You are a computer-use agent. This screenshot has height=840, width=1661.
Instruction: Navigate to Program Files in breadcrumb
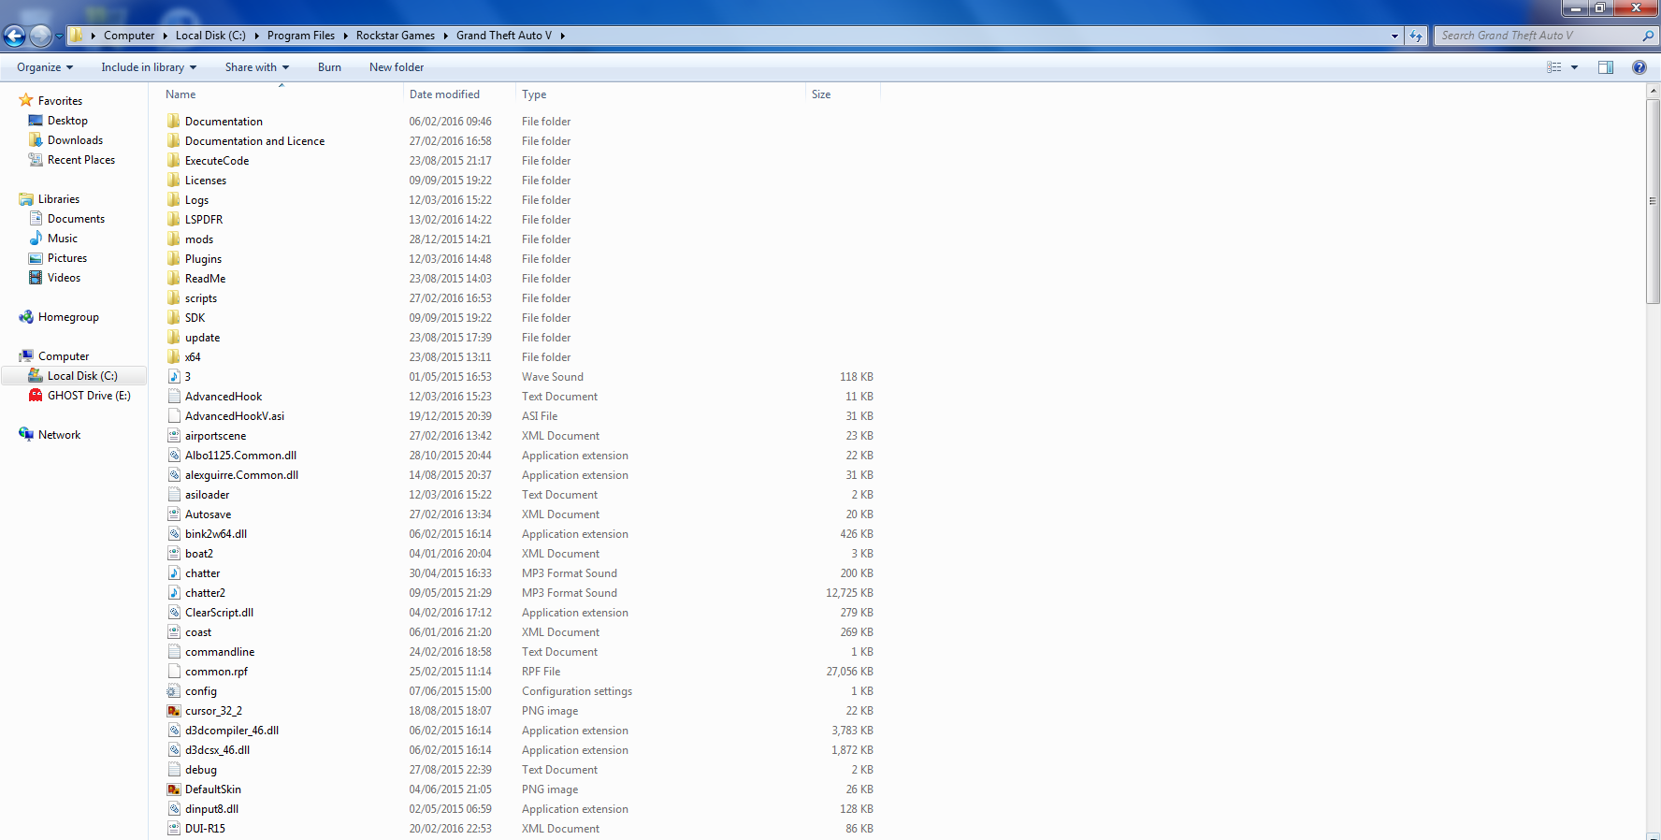point(301,36)
